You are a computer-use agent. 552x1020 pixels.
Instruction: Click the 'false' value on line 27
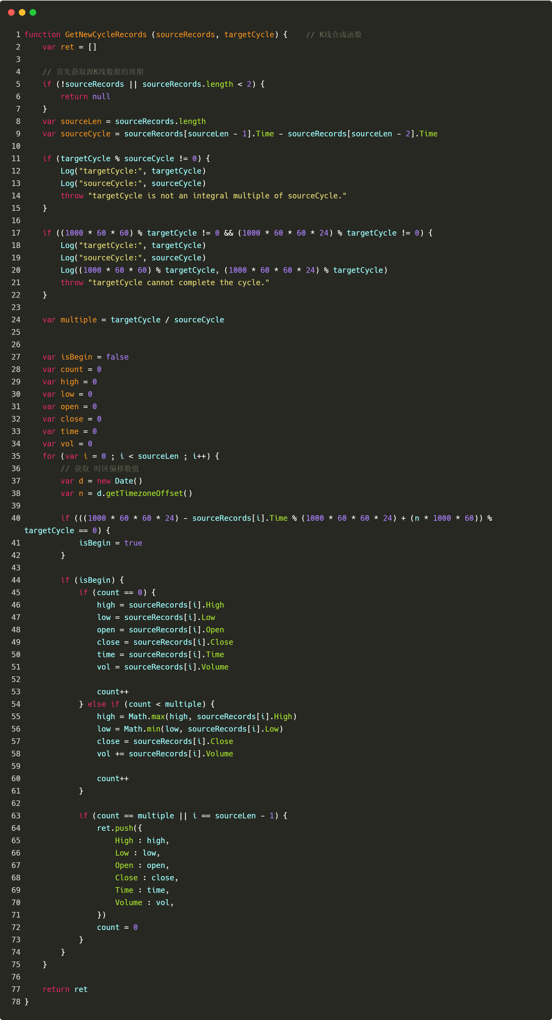117,357
